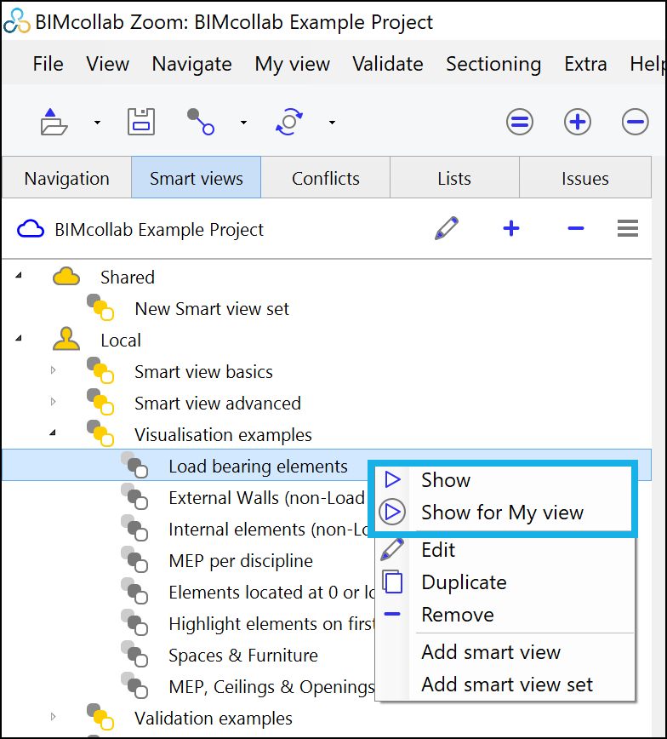
Task: Click the synchronize toolbar icon
Action: coord(288,122)
